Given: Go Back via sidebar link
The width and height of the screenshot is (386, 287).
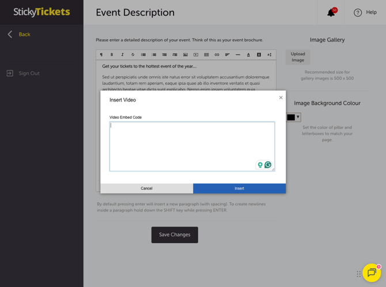Looking at the screenshot, I should [x=24, y=34].
